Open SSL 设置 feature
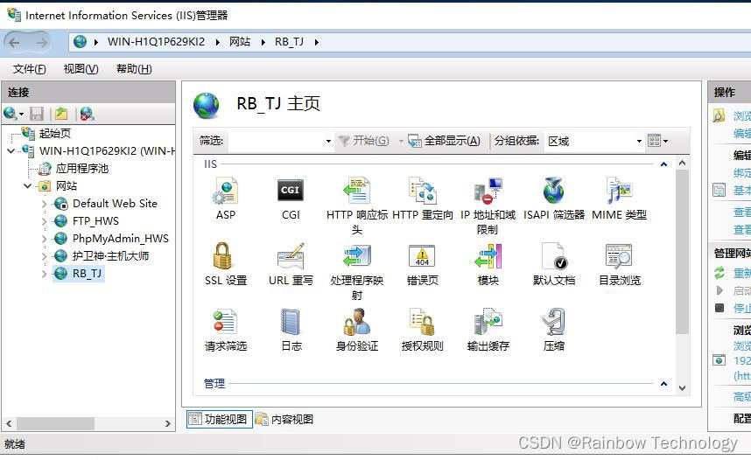The width and height of the screenshot is (751, 460). click(x=226, y=264)
